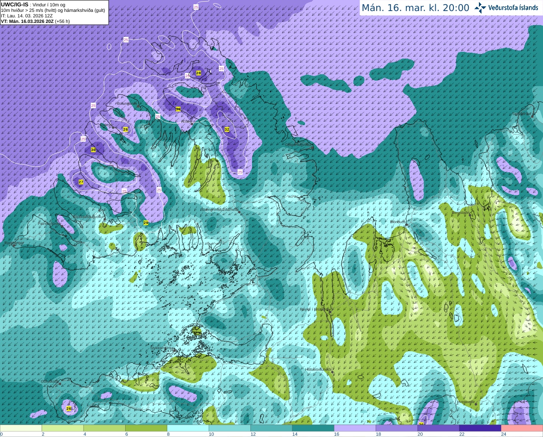The height and width of the screenshot is (437, 543).
Task: Click the Hveravellir station label
Action: [x=465, y=401]
